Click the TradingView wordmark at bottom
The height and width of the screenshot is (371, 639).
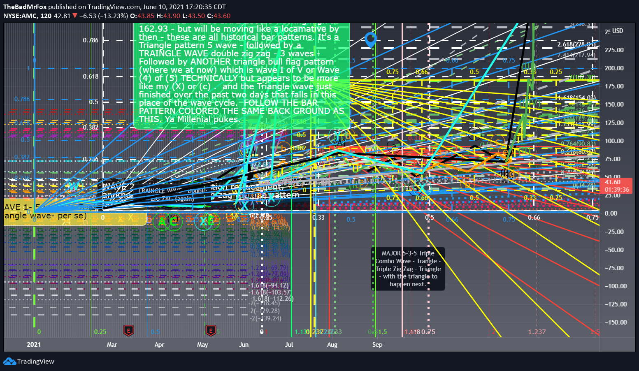coord(36,362)
